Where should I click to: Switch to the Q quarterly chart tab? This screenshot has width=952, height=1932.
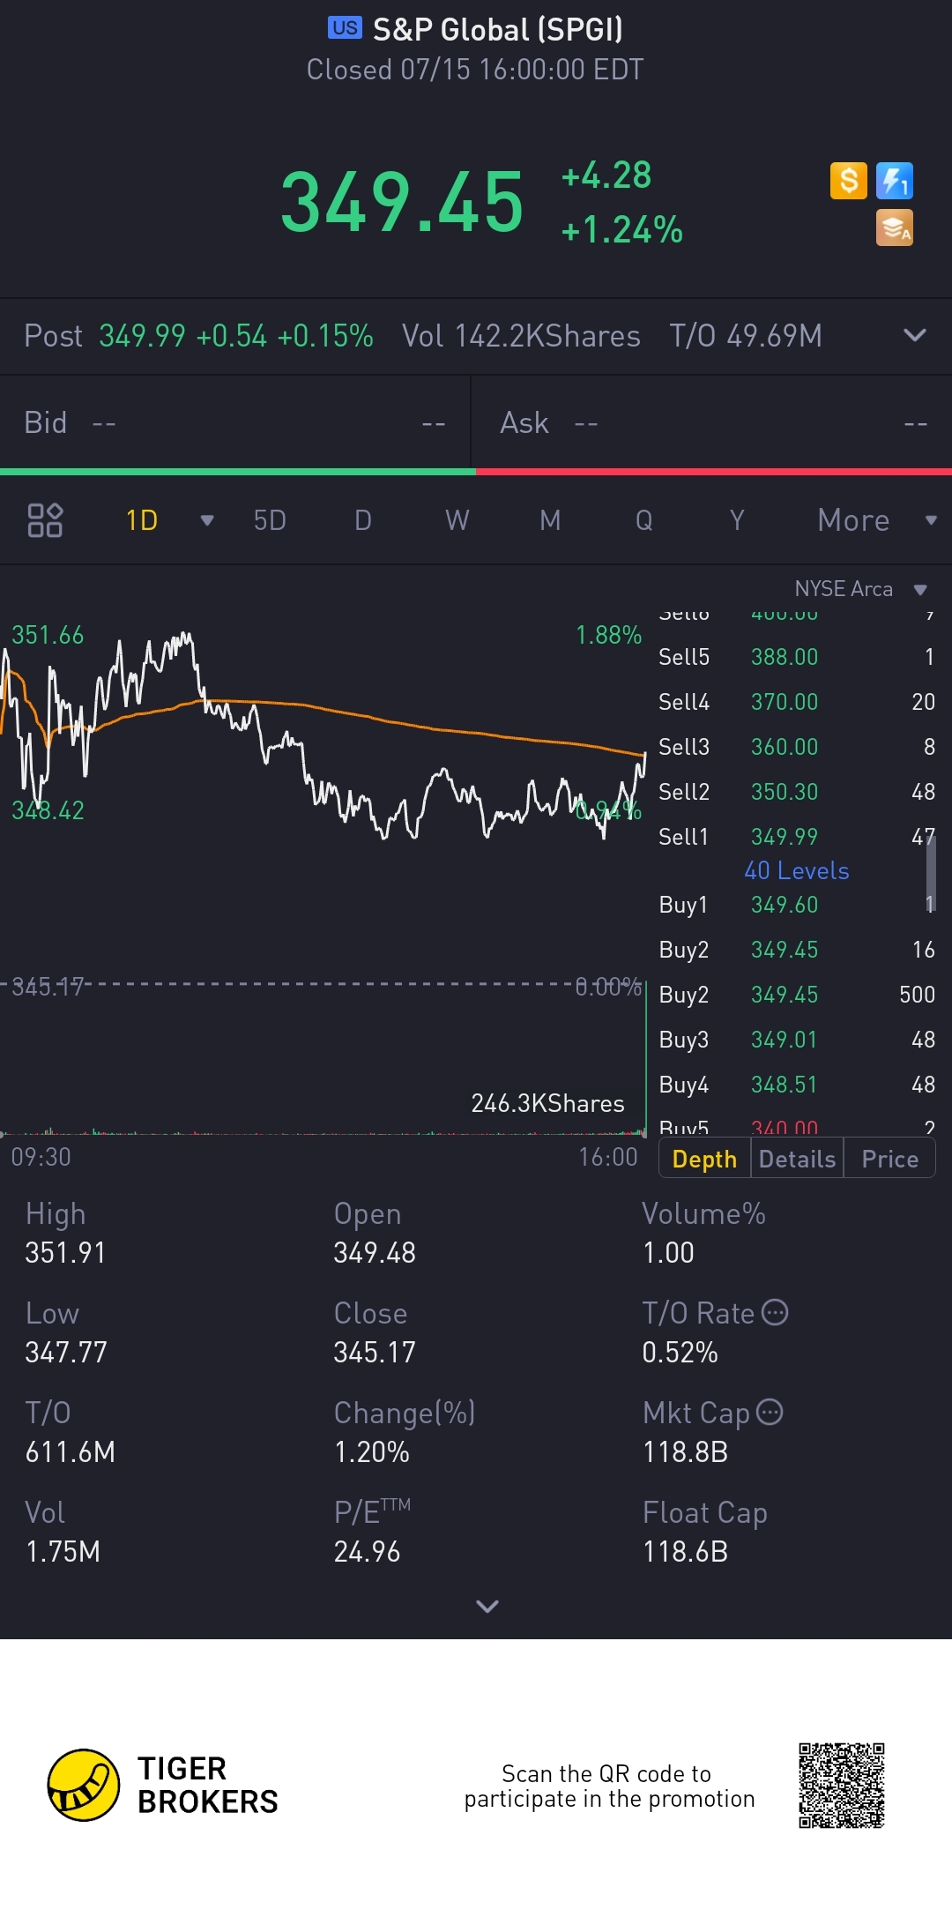[x=644, y=520]
